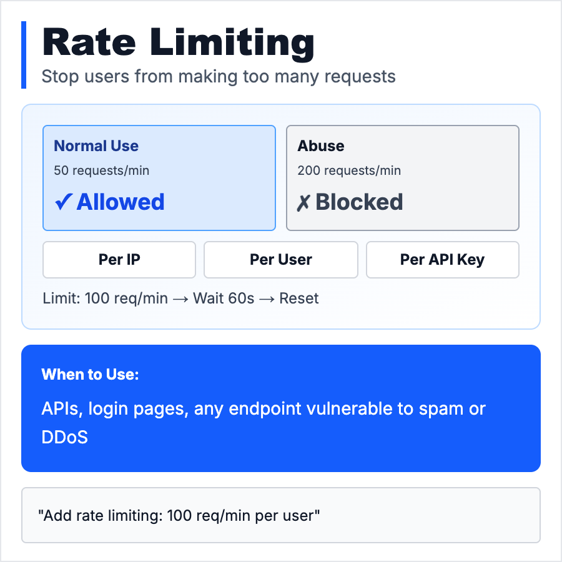This screenshot has width=562, height=562.
Task: Click the Allowed status text
Action: (x=121, y=202)
